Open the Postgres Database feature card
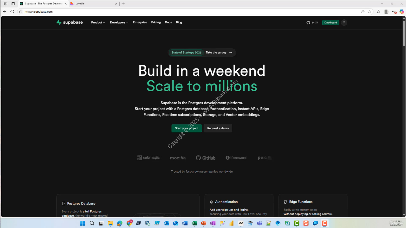 [x=128, y=206]
